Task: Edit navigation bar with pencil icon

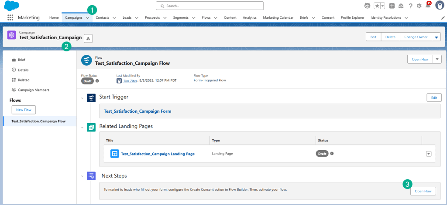Action: pyautogui.click(x=443, y=17)
